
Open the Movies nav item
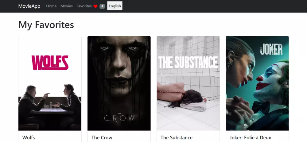67,6
